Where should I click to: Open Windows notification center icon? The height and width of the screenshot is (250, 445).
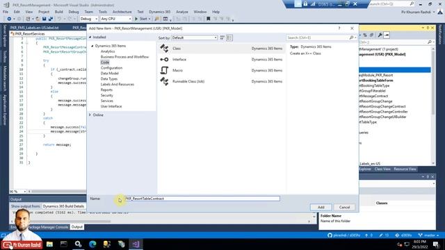coord(436,244)
